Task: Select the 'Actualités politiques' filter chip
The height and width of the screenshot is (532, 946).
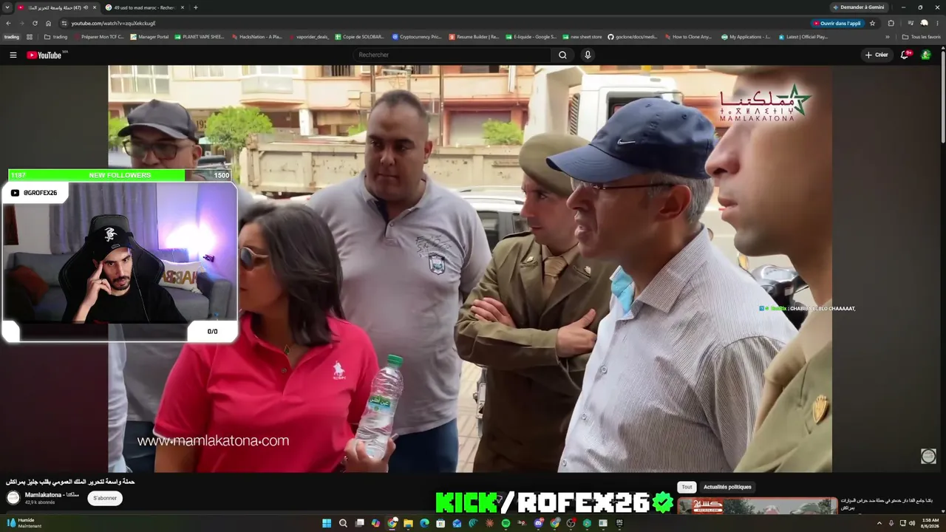Action: point(727,487)
